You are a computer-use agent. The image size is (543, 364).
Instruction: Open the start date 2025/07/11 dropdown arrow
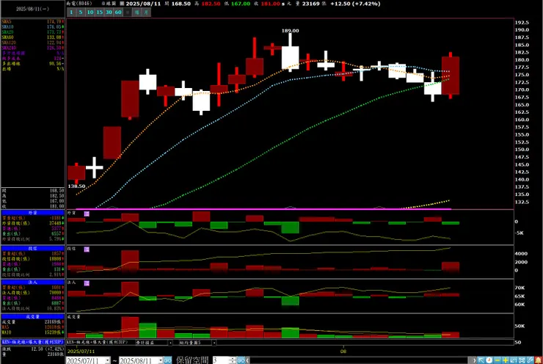107,360
